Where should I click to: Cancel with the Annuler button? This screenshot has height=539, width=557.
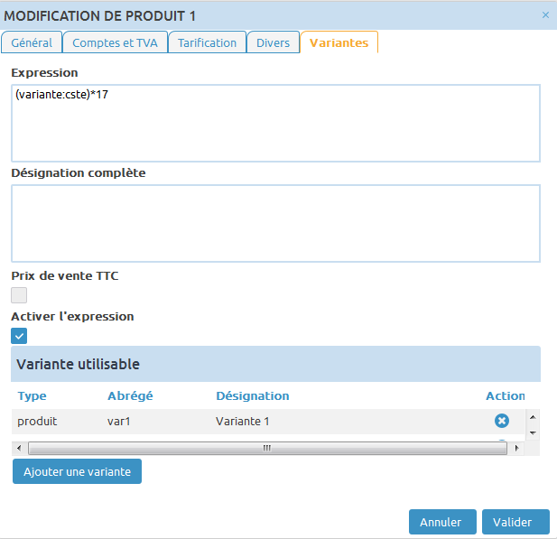pos(441,522)
